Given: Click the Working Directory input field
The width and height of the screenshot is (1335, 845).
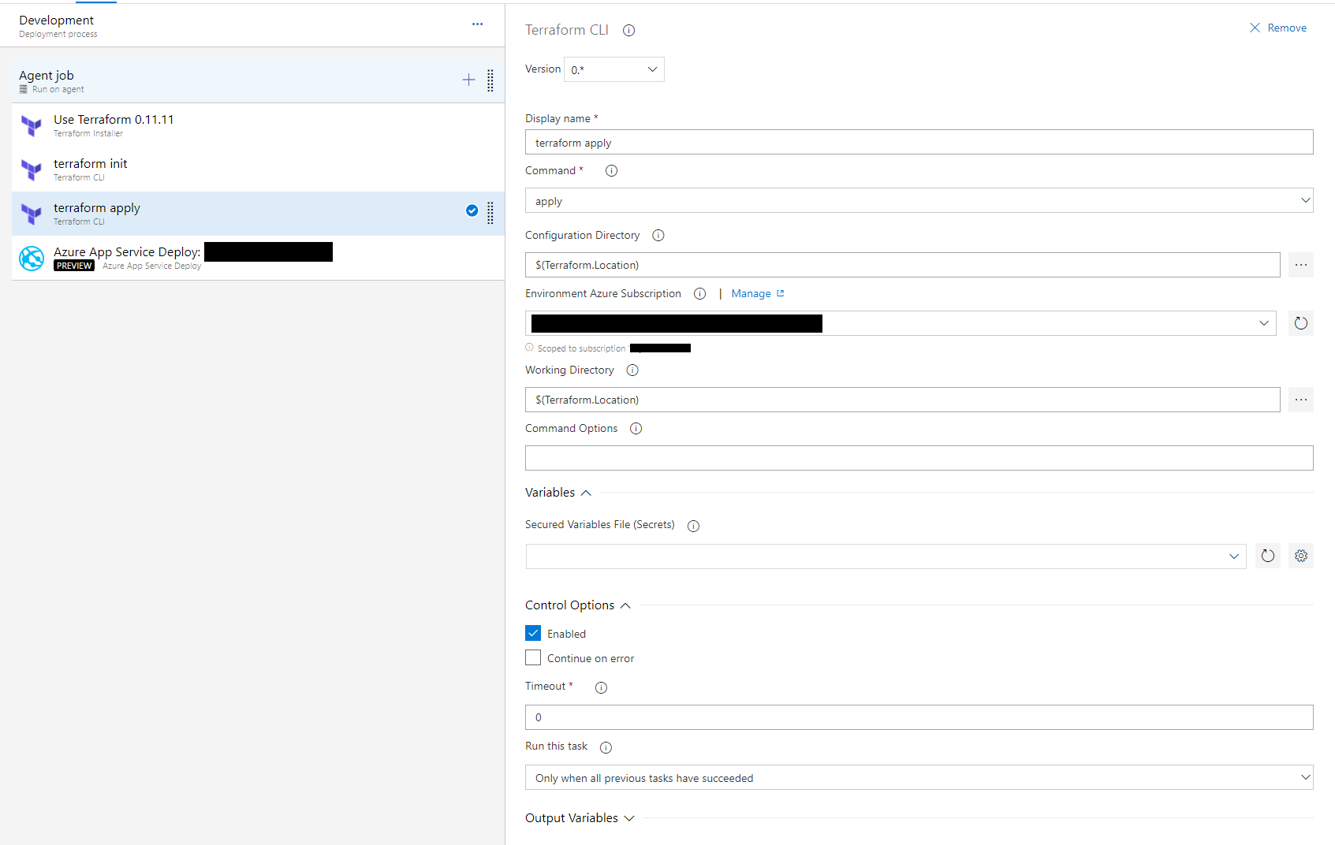Looking at the screenshot, I should point(903,400).
